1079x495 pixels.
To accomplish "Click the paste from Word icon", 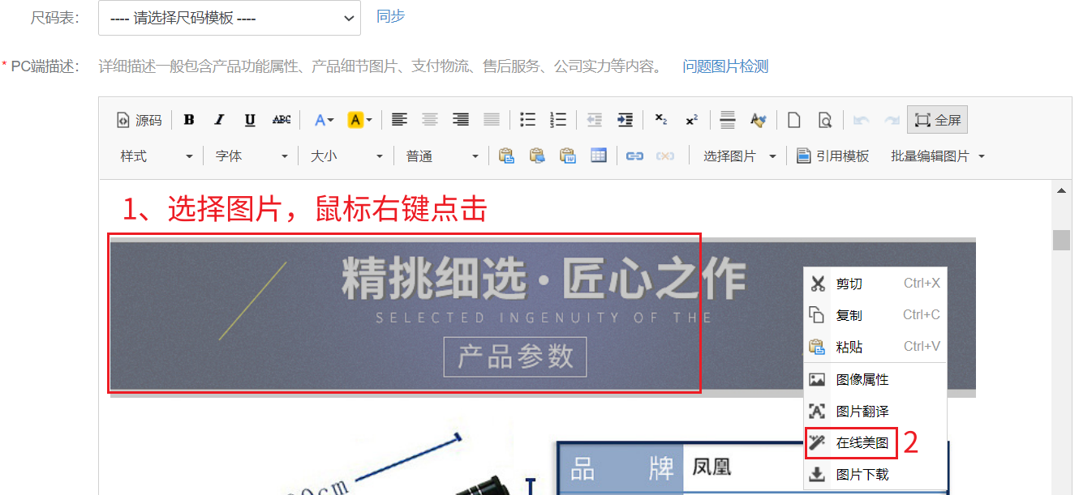I will pyautogui.click(x=568, y=156).
